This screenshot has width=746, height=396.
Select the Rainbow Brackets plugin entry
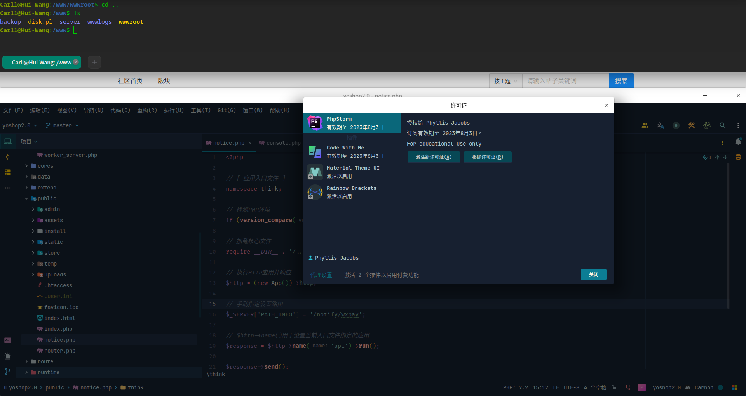352,192
